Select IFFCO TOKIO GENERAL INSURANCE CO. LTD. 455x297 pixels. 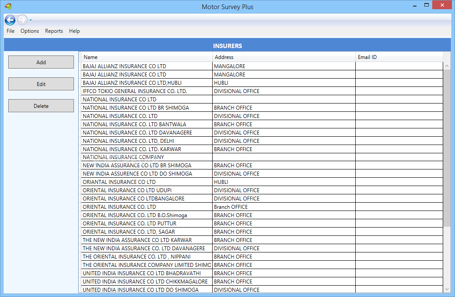click(x=262, y=91)
